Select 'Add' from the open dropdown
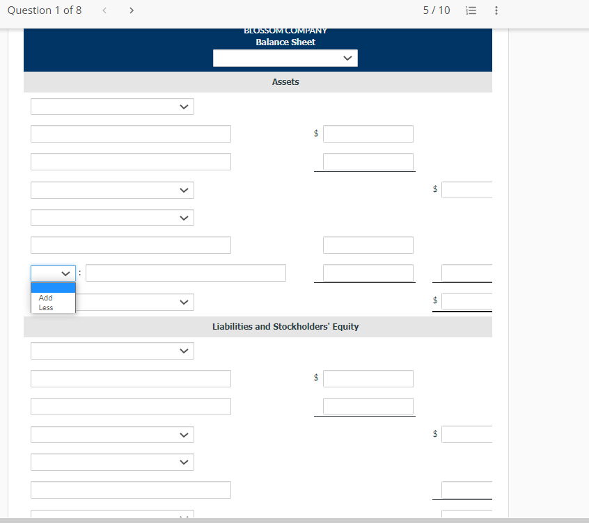589x523 pixels. coord(45,298)
